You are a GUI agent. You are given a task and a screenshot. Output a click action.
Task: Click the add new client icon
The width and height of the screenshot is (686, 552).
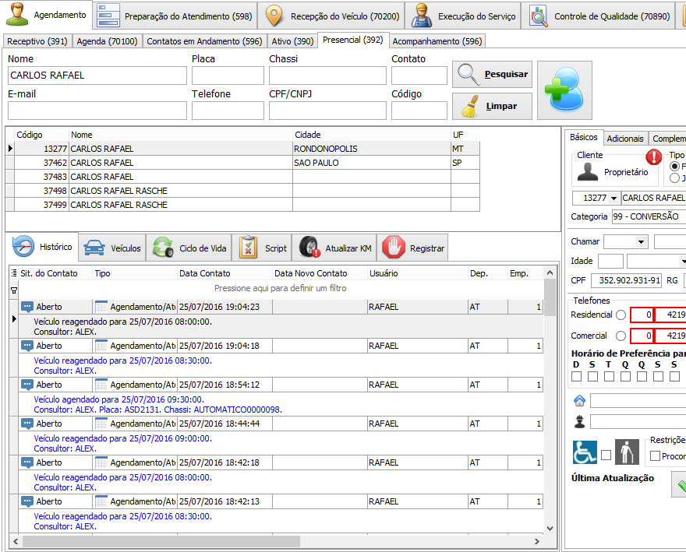[x=564, y=90]
